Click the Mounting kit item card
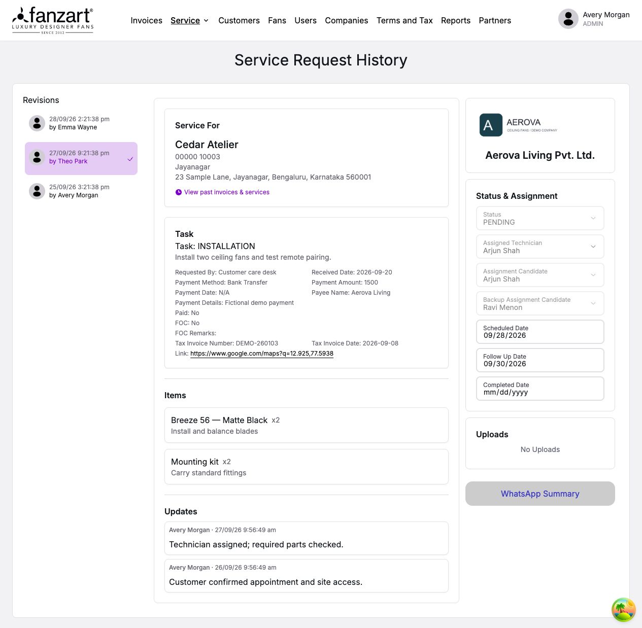Viewport: 642px width, 628px height. (x=307, y=467)
